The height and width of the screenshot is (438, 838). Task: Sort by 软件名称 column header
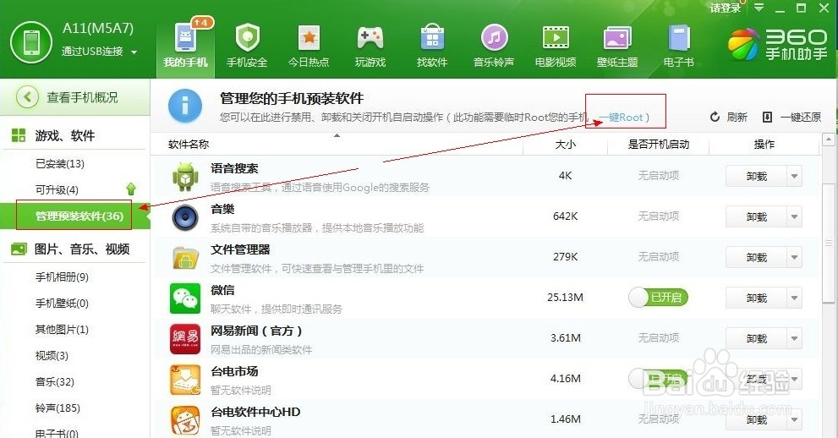pos(188,145)
